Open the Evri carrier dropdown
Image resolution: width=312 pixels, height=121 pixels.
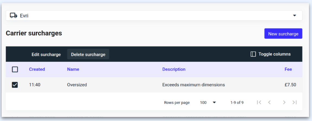(x=154, y=16)
